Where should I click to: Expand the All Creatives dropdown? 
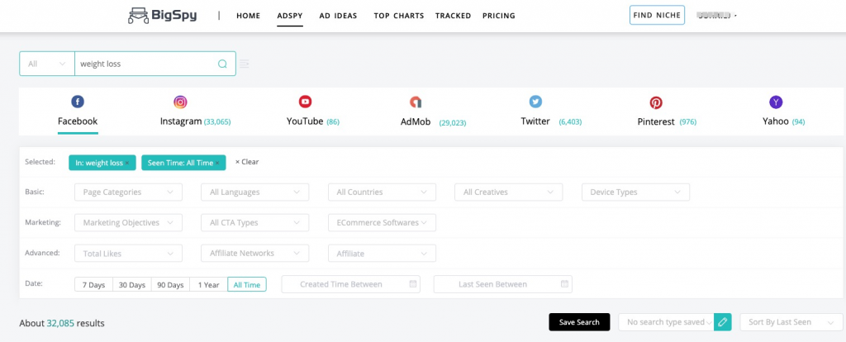pyautogui.click(x=509, y=192)
